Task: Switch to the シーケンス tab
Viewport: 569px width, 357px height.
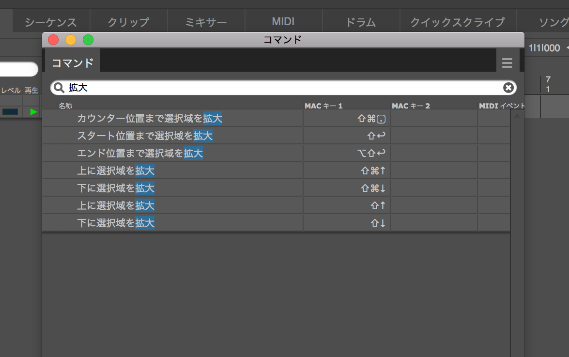Action: pyautogui.click(x=51, y=22)
